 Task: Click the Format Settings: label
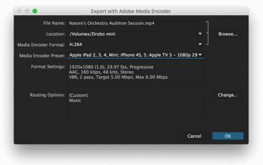pyautogui.click(x=48, y=66)
